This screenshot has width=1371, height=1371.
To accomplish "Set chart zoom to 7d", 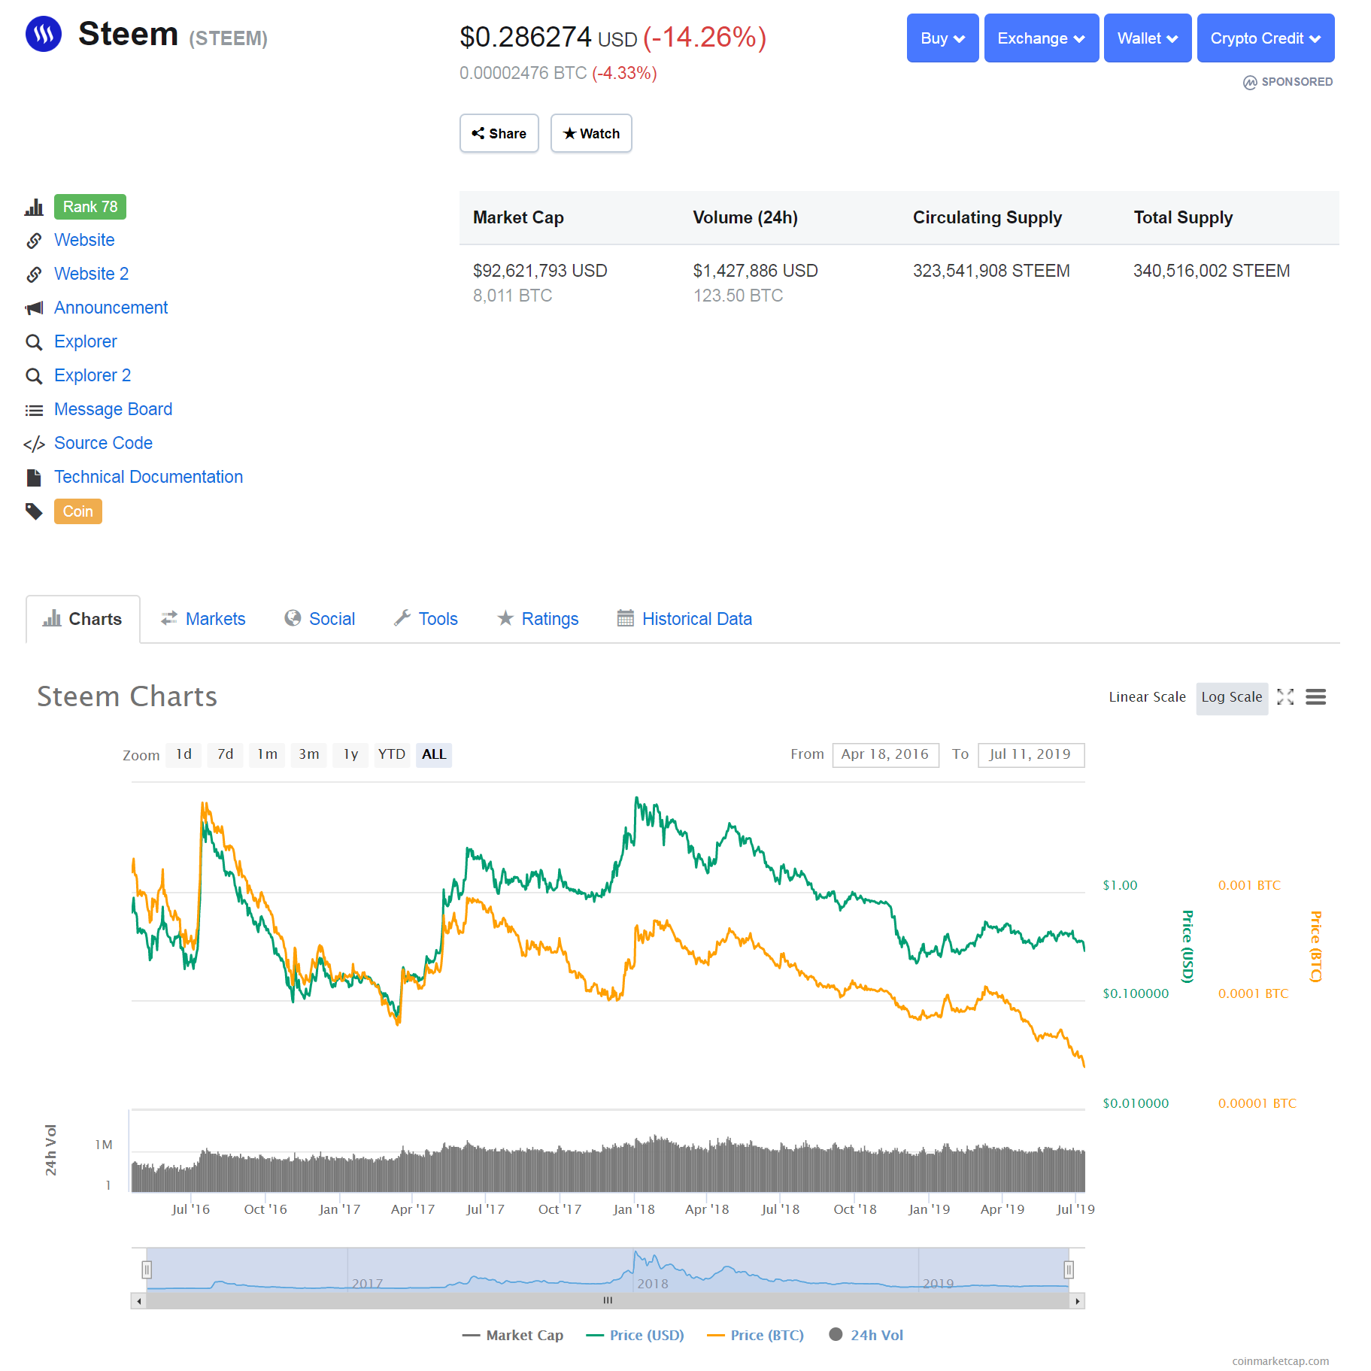I will pyautogui.click(x=226, y=754).
